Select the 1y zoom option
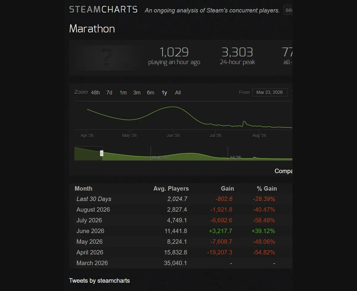Screen dimensions: 357x291 click(x=164, y=93)
